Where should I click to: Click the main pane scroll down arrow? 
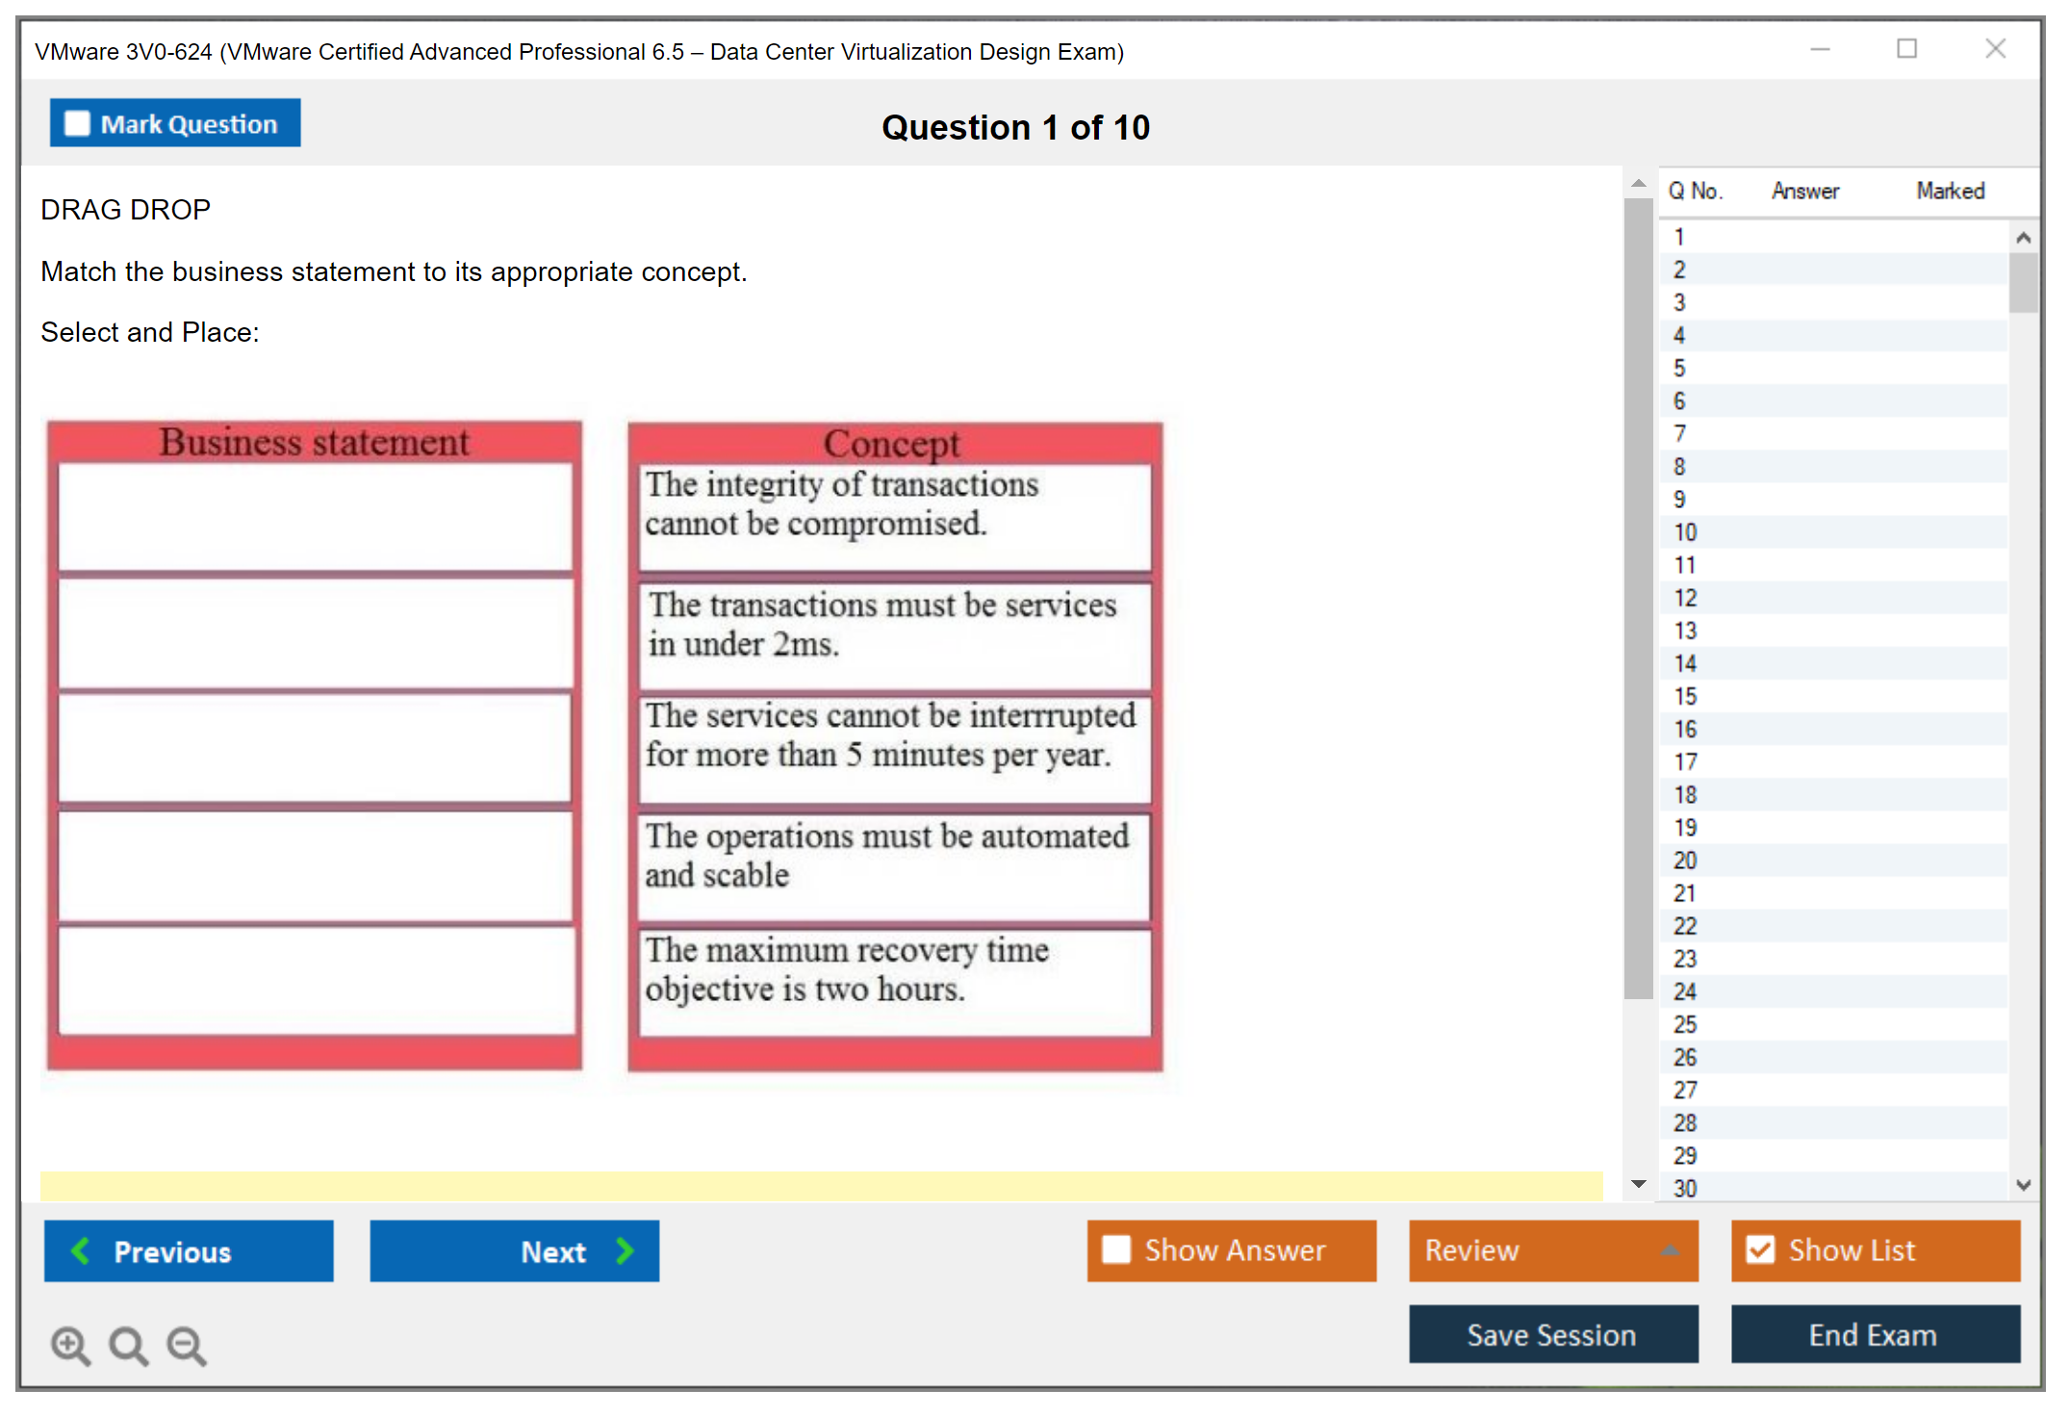point(1639,1184)
